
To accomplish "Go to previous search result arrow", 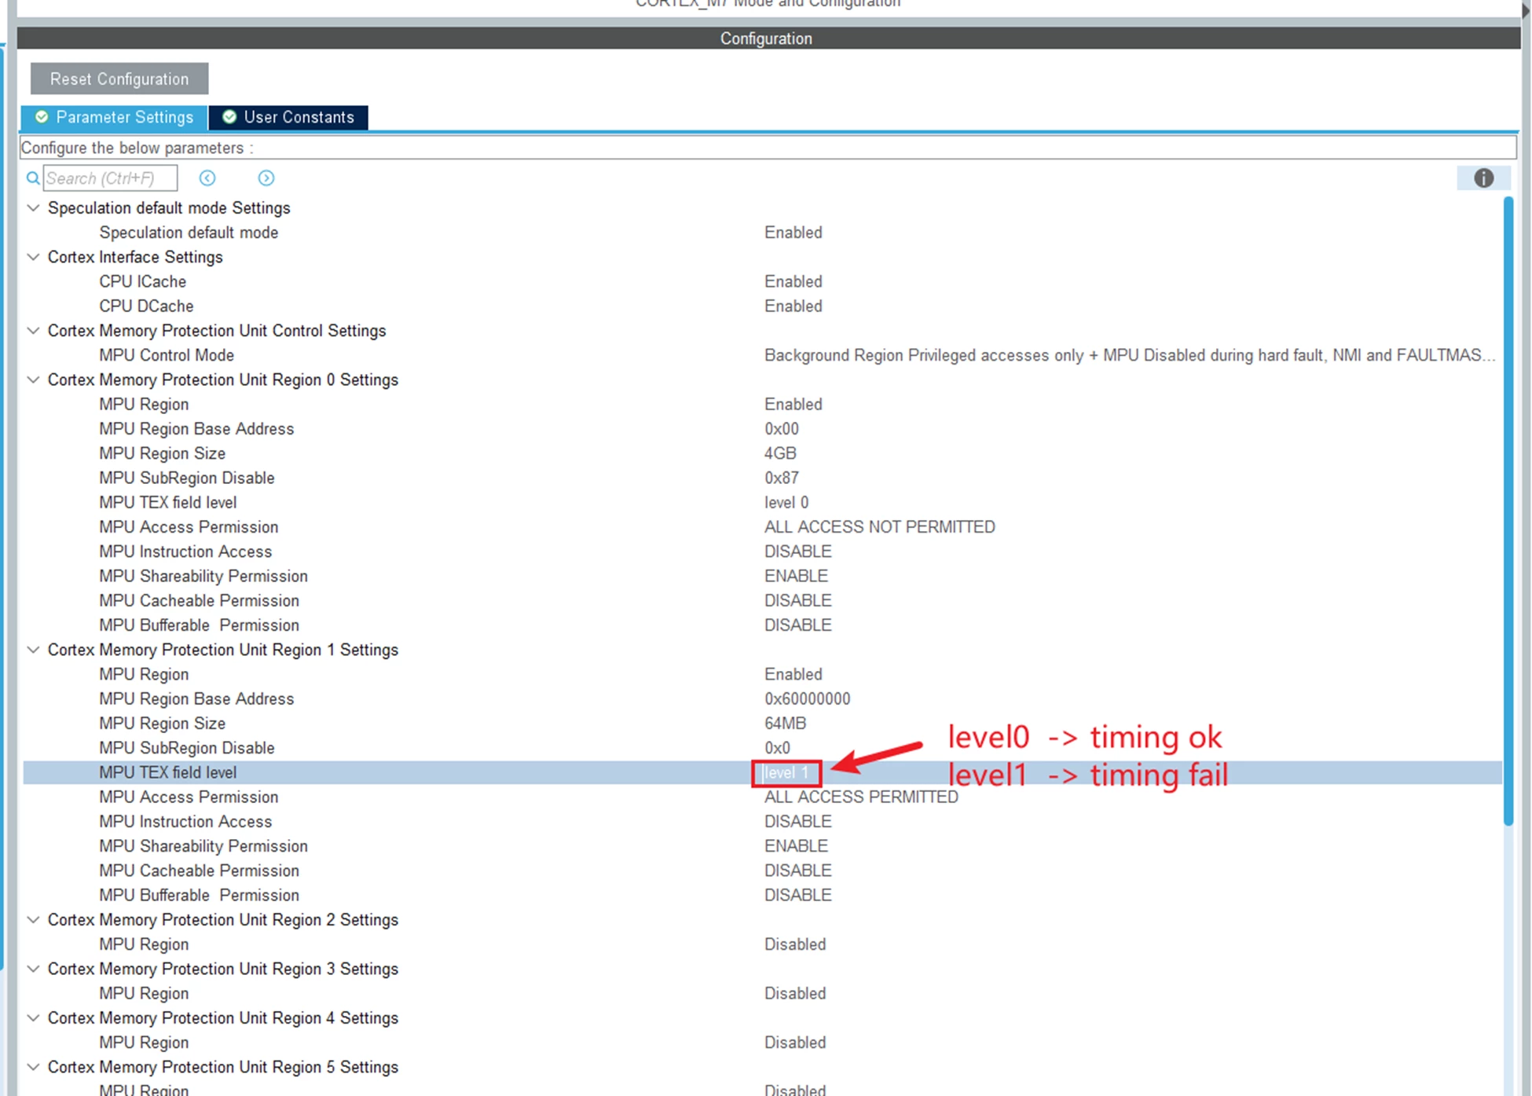I will click(x=207, y=178).
